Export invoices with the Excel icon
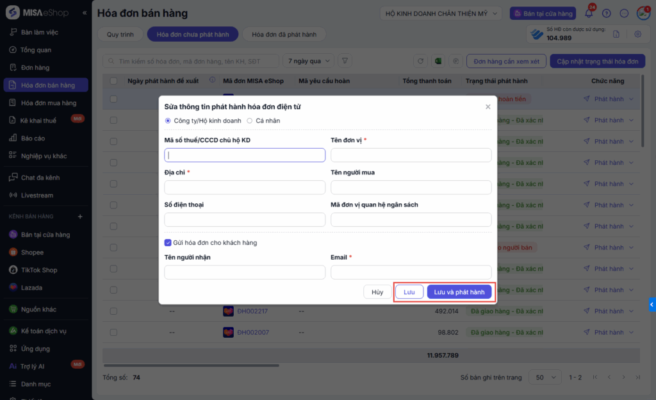The width and height of the screenshot is (656, 400). [x=439, y=61]
